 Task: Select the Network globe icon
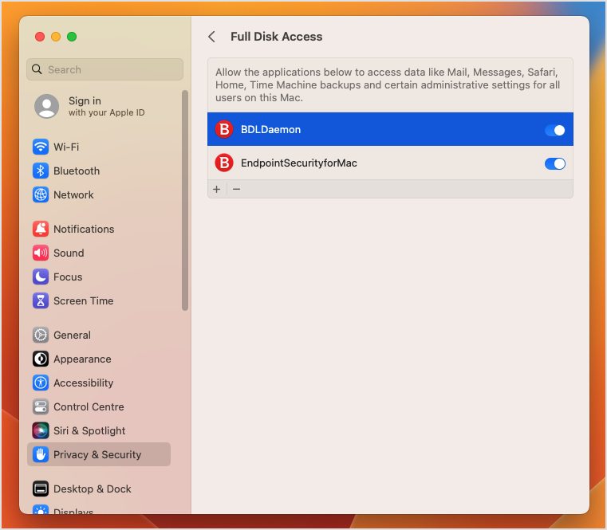[41, 194]
